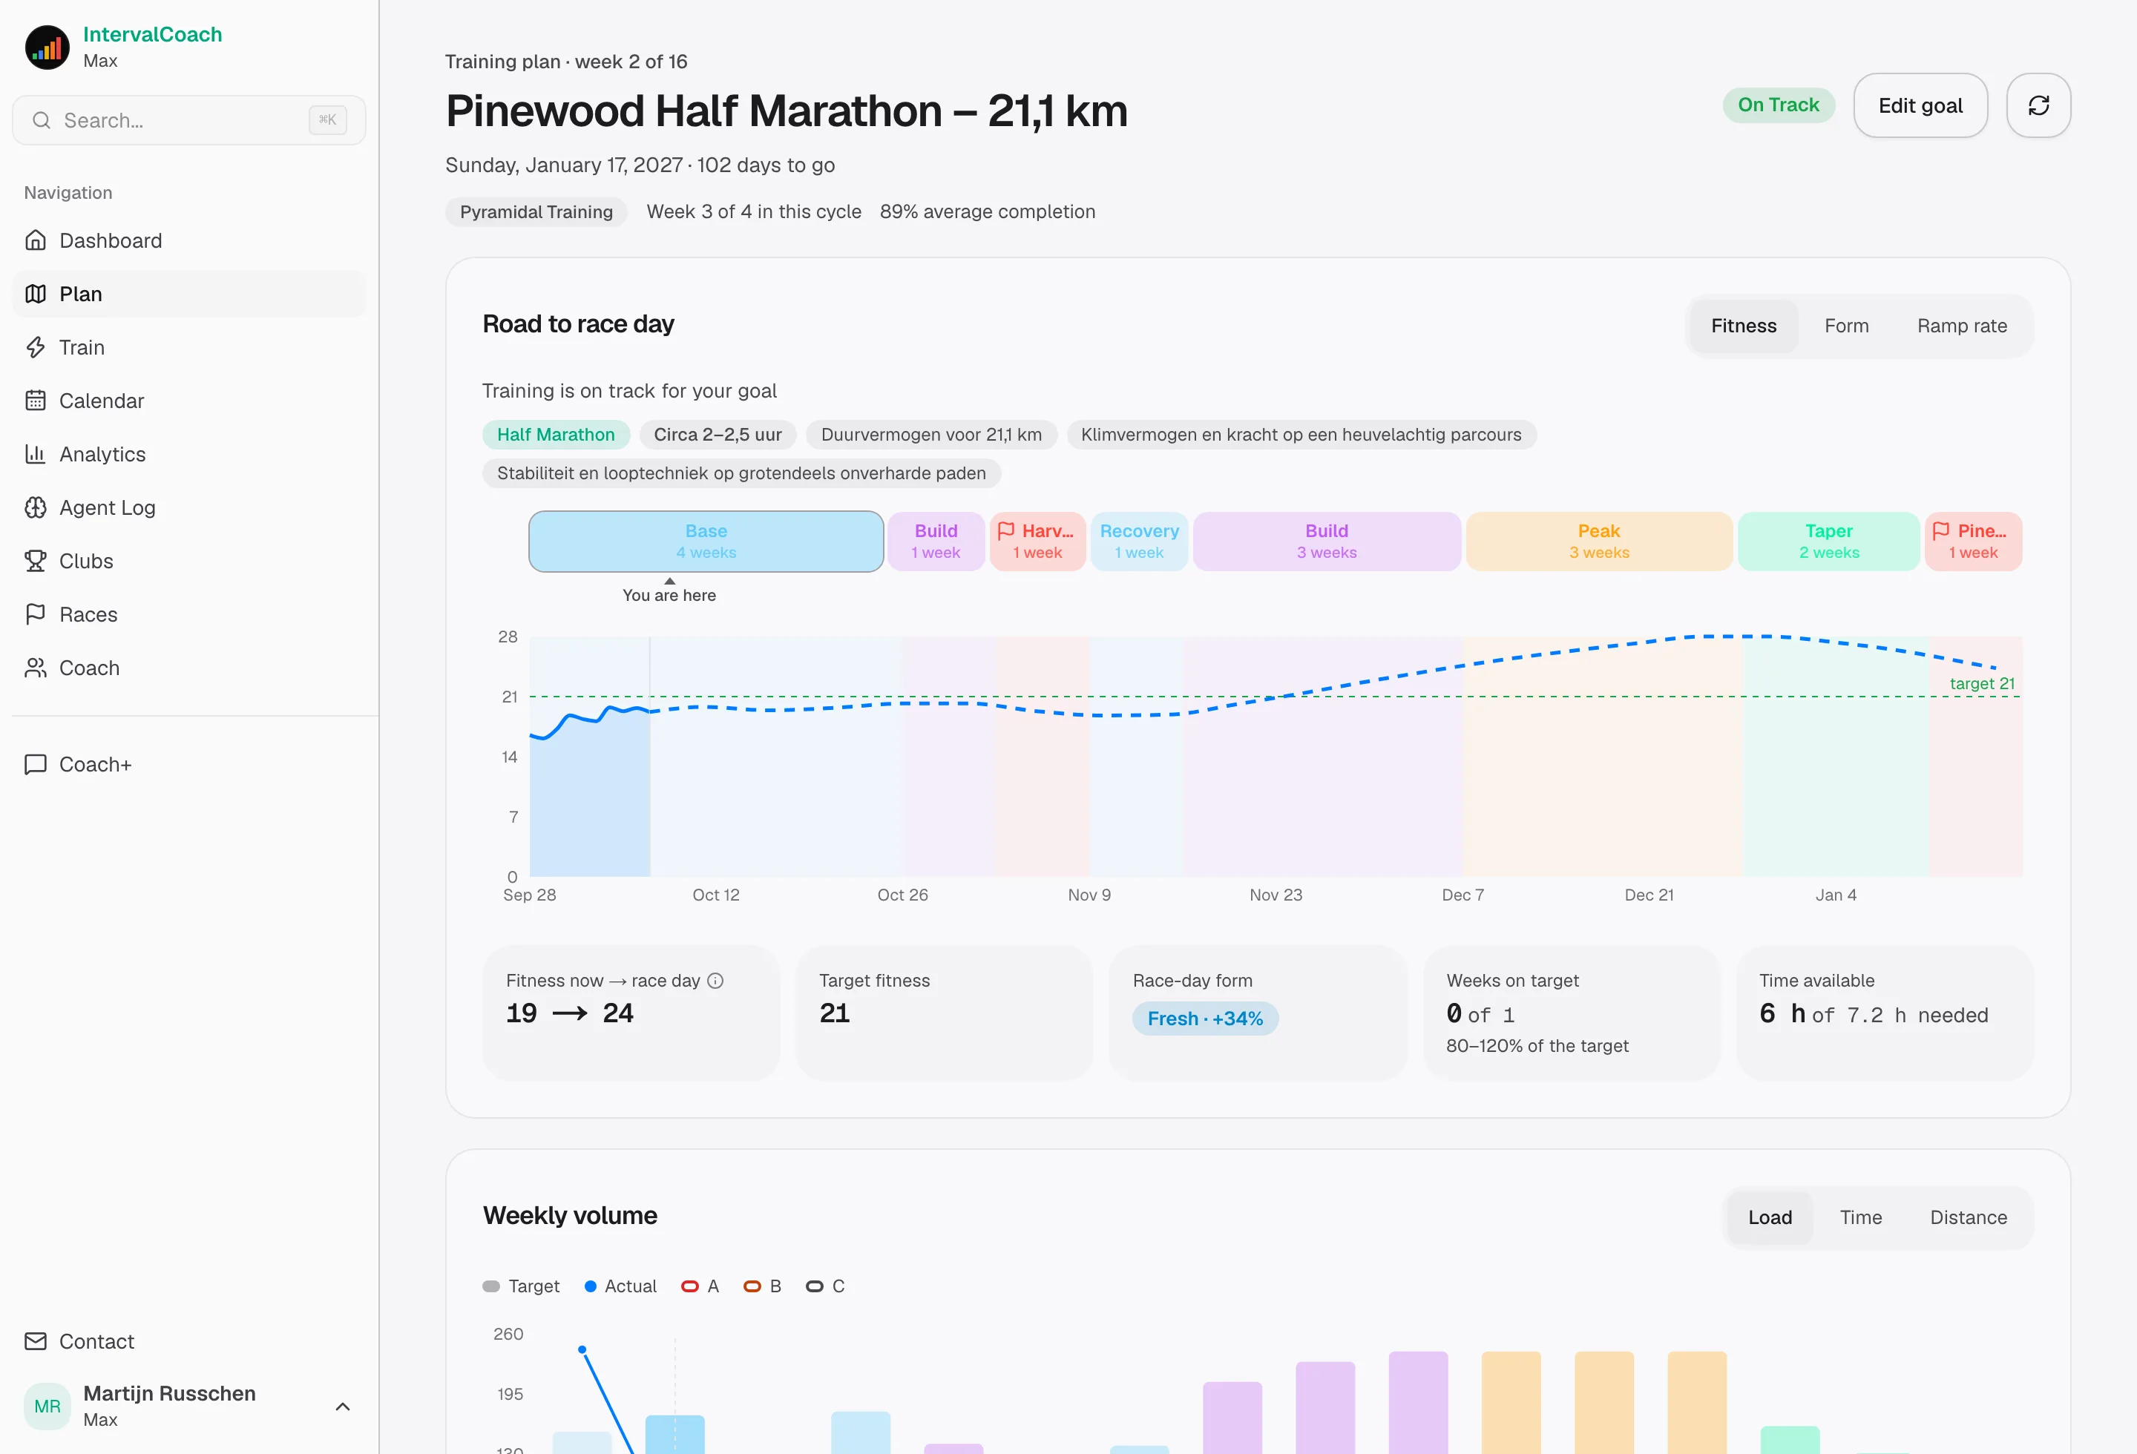Switch the chart to Ramp rate
Image resolution: width=2137 pixels, height=1454 pixels.
pos(1961,326)
